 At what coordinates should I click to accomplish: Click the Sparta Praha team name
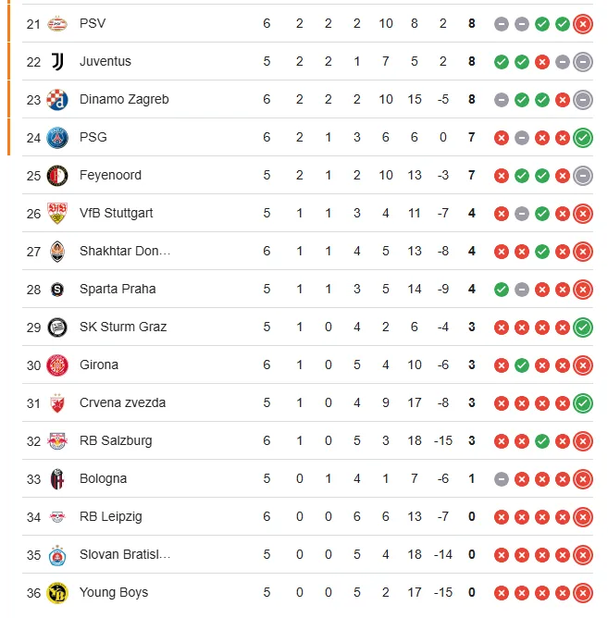pyautogui.click(x=118, y=289)
